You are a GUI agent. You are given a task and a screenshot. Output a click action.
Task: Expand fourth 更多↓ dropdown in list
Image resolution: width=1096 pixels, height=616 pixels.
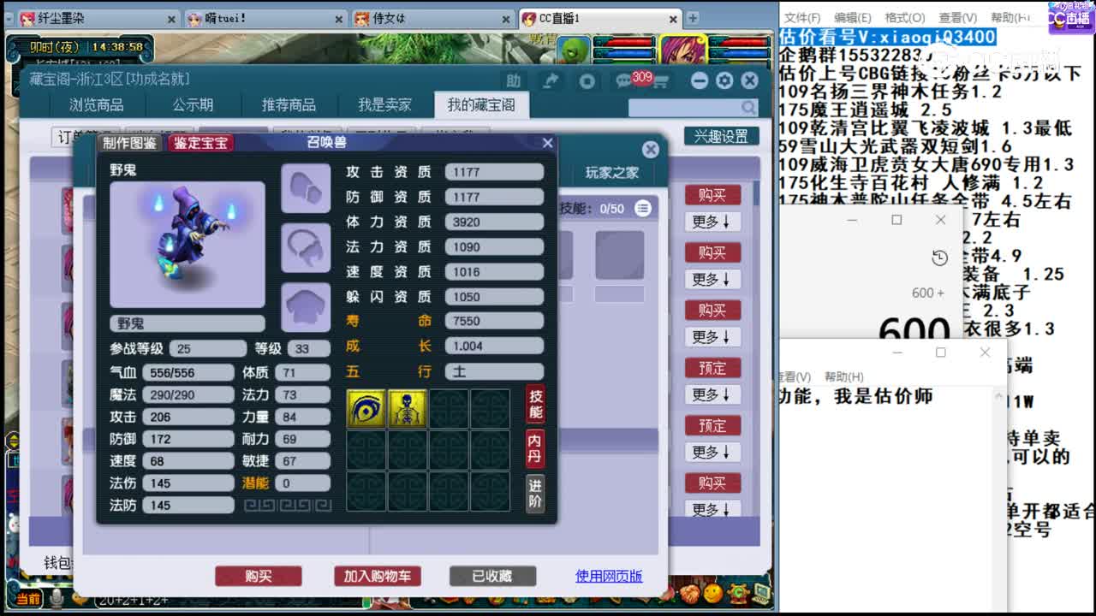pyautogui.click(x=712, y=394)
